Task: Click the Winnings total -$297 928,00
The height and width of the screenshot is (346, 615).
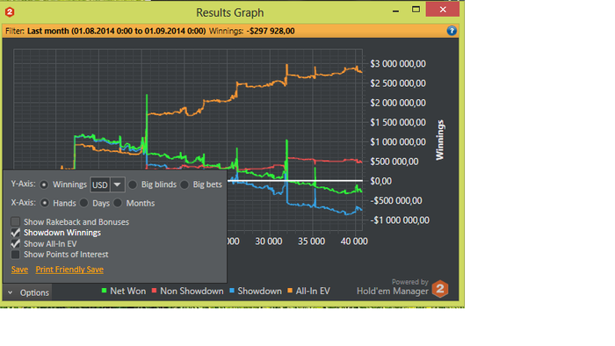Action: pos(271,31)
